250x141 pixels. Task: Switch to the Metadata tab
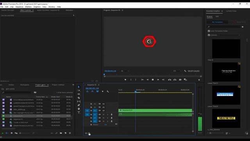tap(69, 10)
